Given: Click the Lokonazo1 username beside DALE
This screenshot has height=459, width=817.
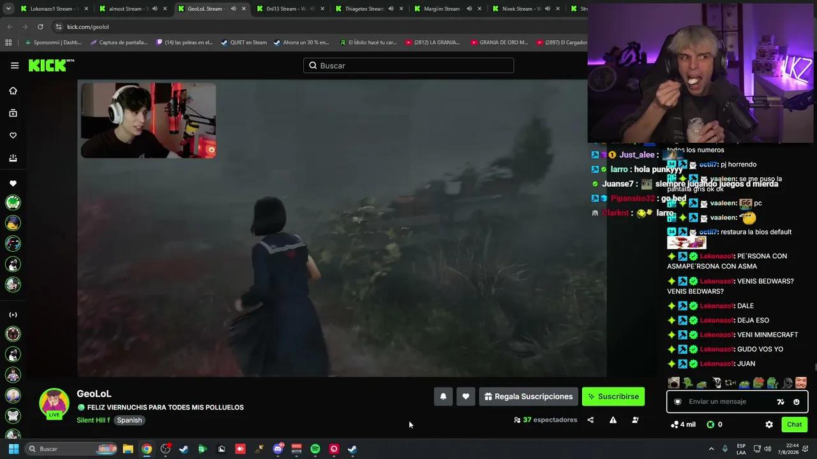Looking at the screenshot, I should pyautogui.click(x=717, y=306).
